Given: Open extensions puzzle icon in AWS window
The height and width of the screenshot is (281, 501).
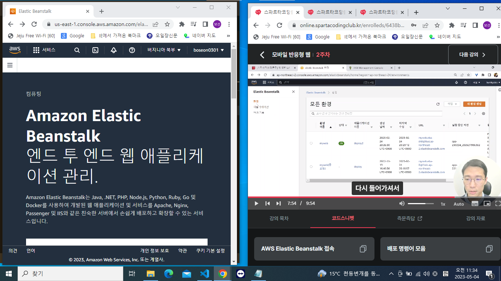Looking at the screenshot, I should [x=182, y=24].
